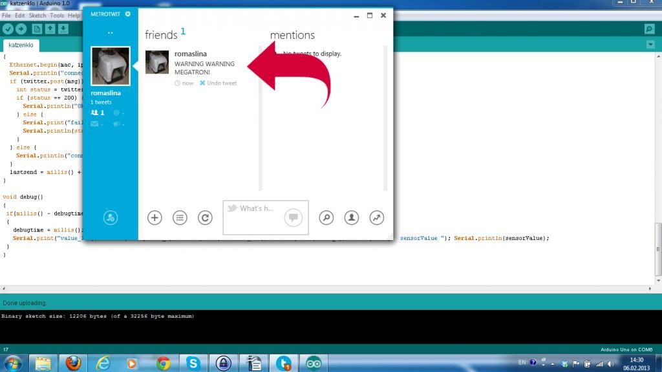Viewport: 662px width, 372px height.
Task: Open the Arduino Serial Monitor icon
Action: click(649, 28)
